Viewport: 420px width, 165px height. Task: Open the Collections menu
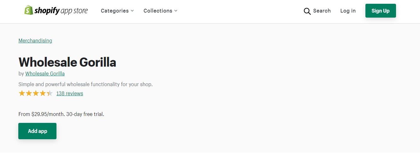pyautogui.click(x=158, y=11)
